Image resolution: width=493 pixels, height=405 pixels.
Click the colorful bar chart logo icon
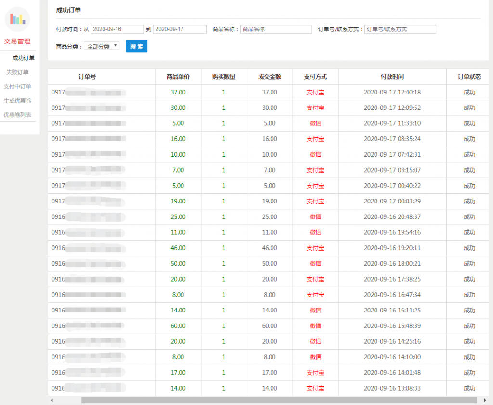coord(18,19)
